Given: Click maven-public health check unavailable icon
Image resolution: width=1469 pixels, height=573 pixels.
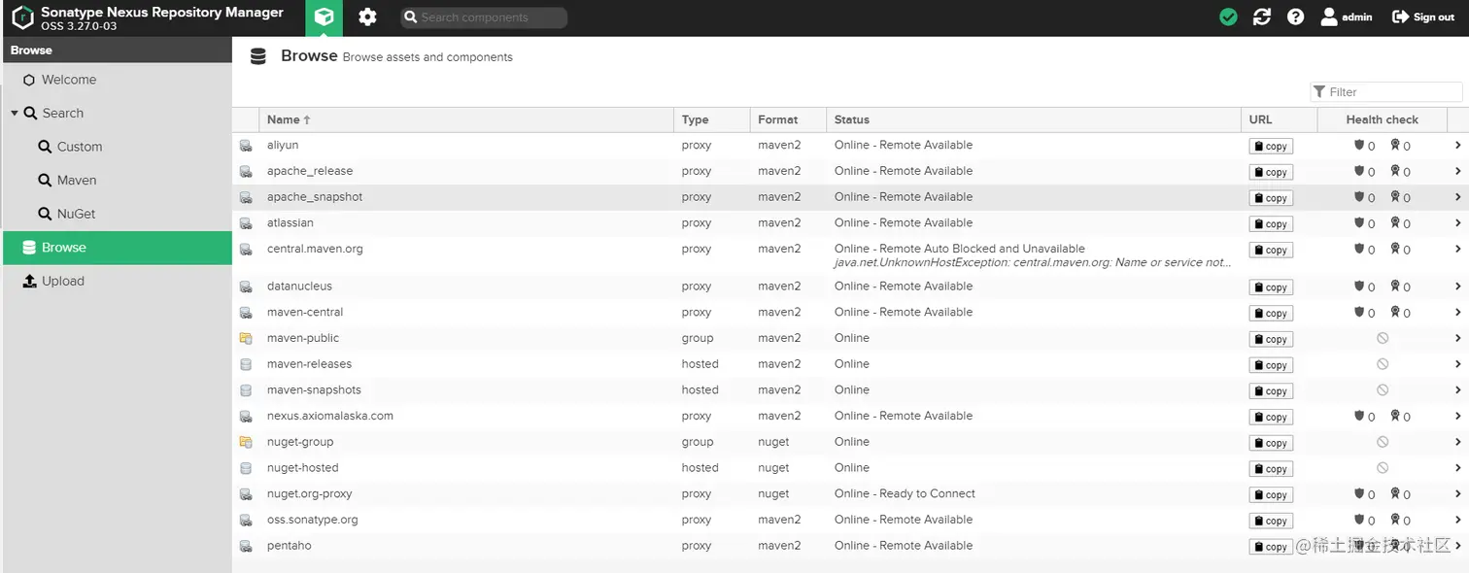Looking at the screenshot, I should click(x=1383, y=339).
